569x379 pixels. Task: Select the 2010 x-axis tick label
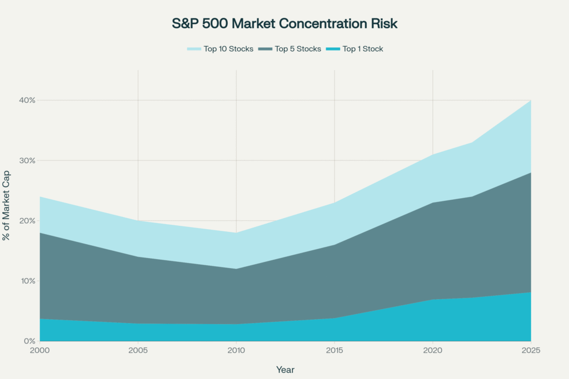tap(236, 351)
